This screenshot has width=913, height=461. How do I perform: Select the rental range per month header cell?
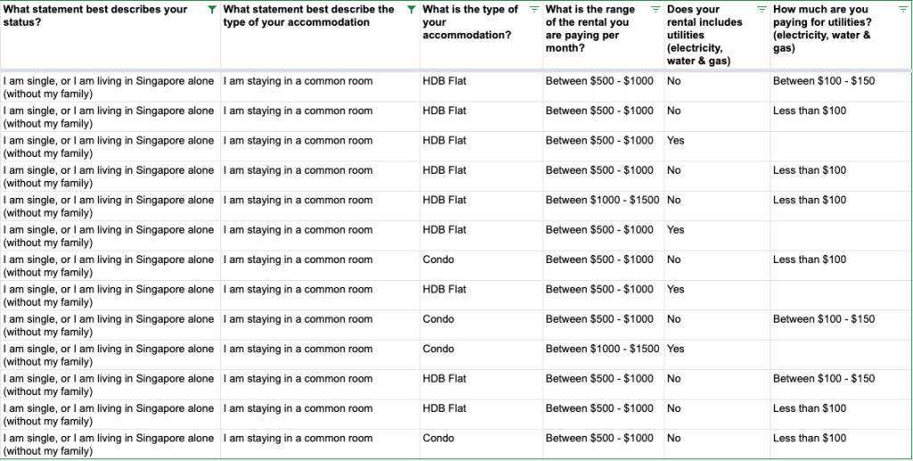[604, 36]
